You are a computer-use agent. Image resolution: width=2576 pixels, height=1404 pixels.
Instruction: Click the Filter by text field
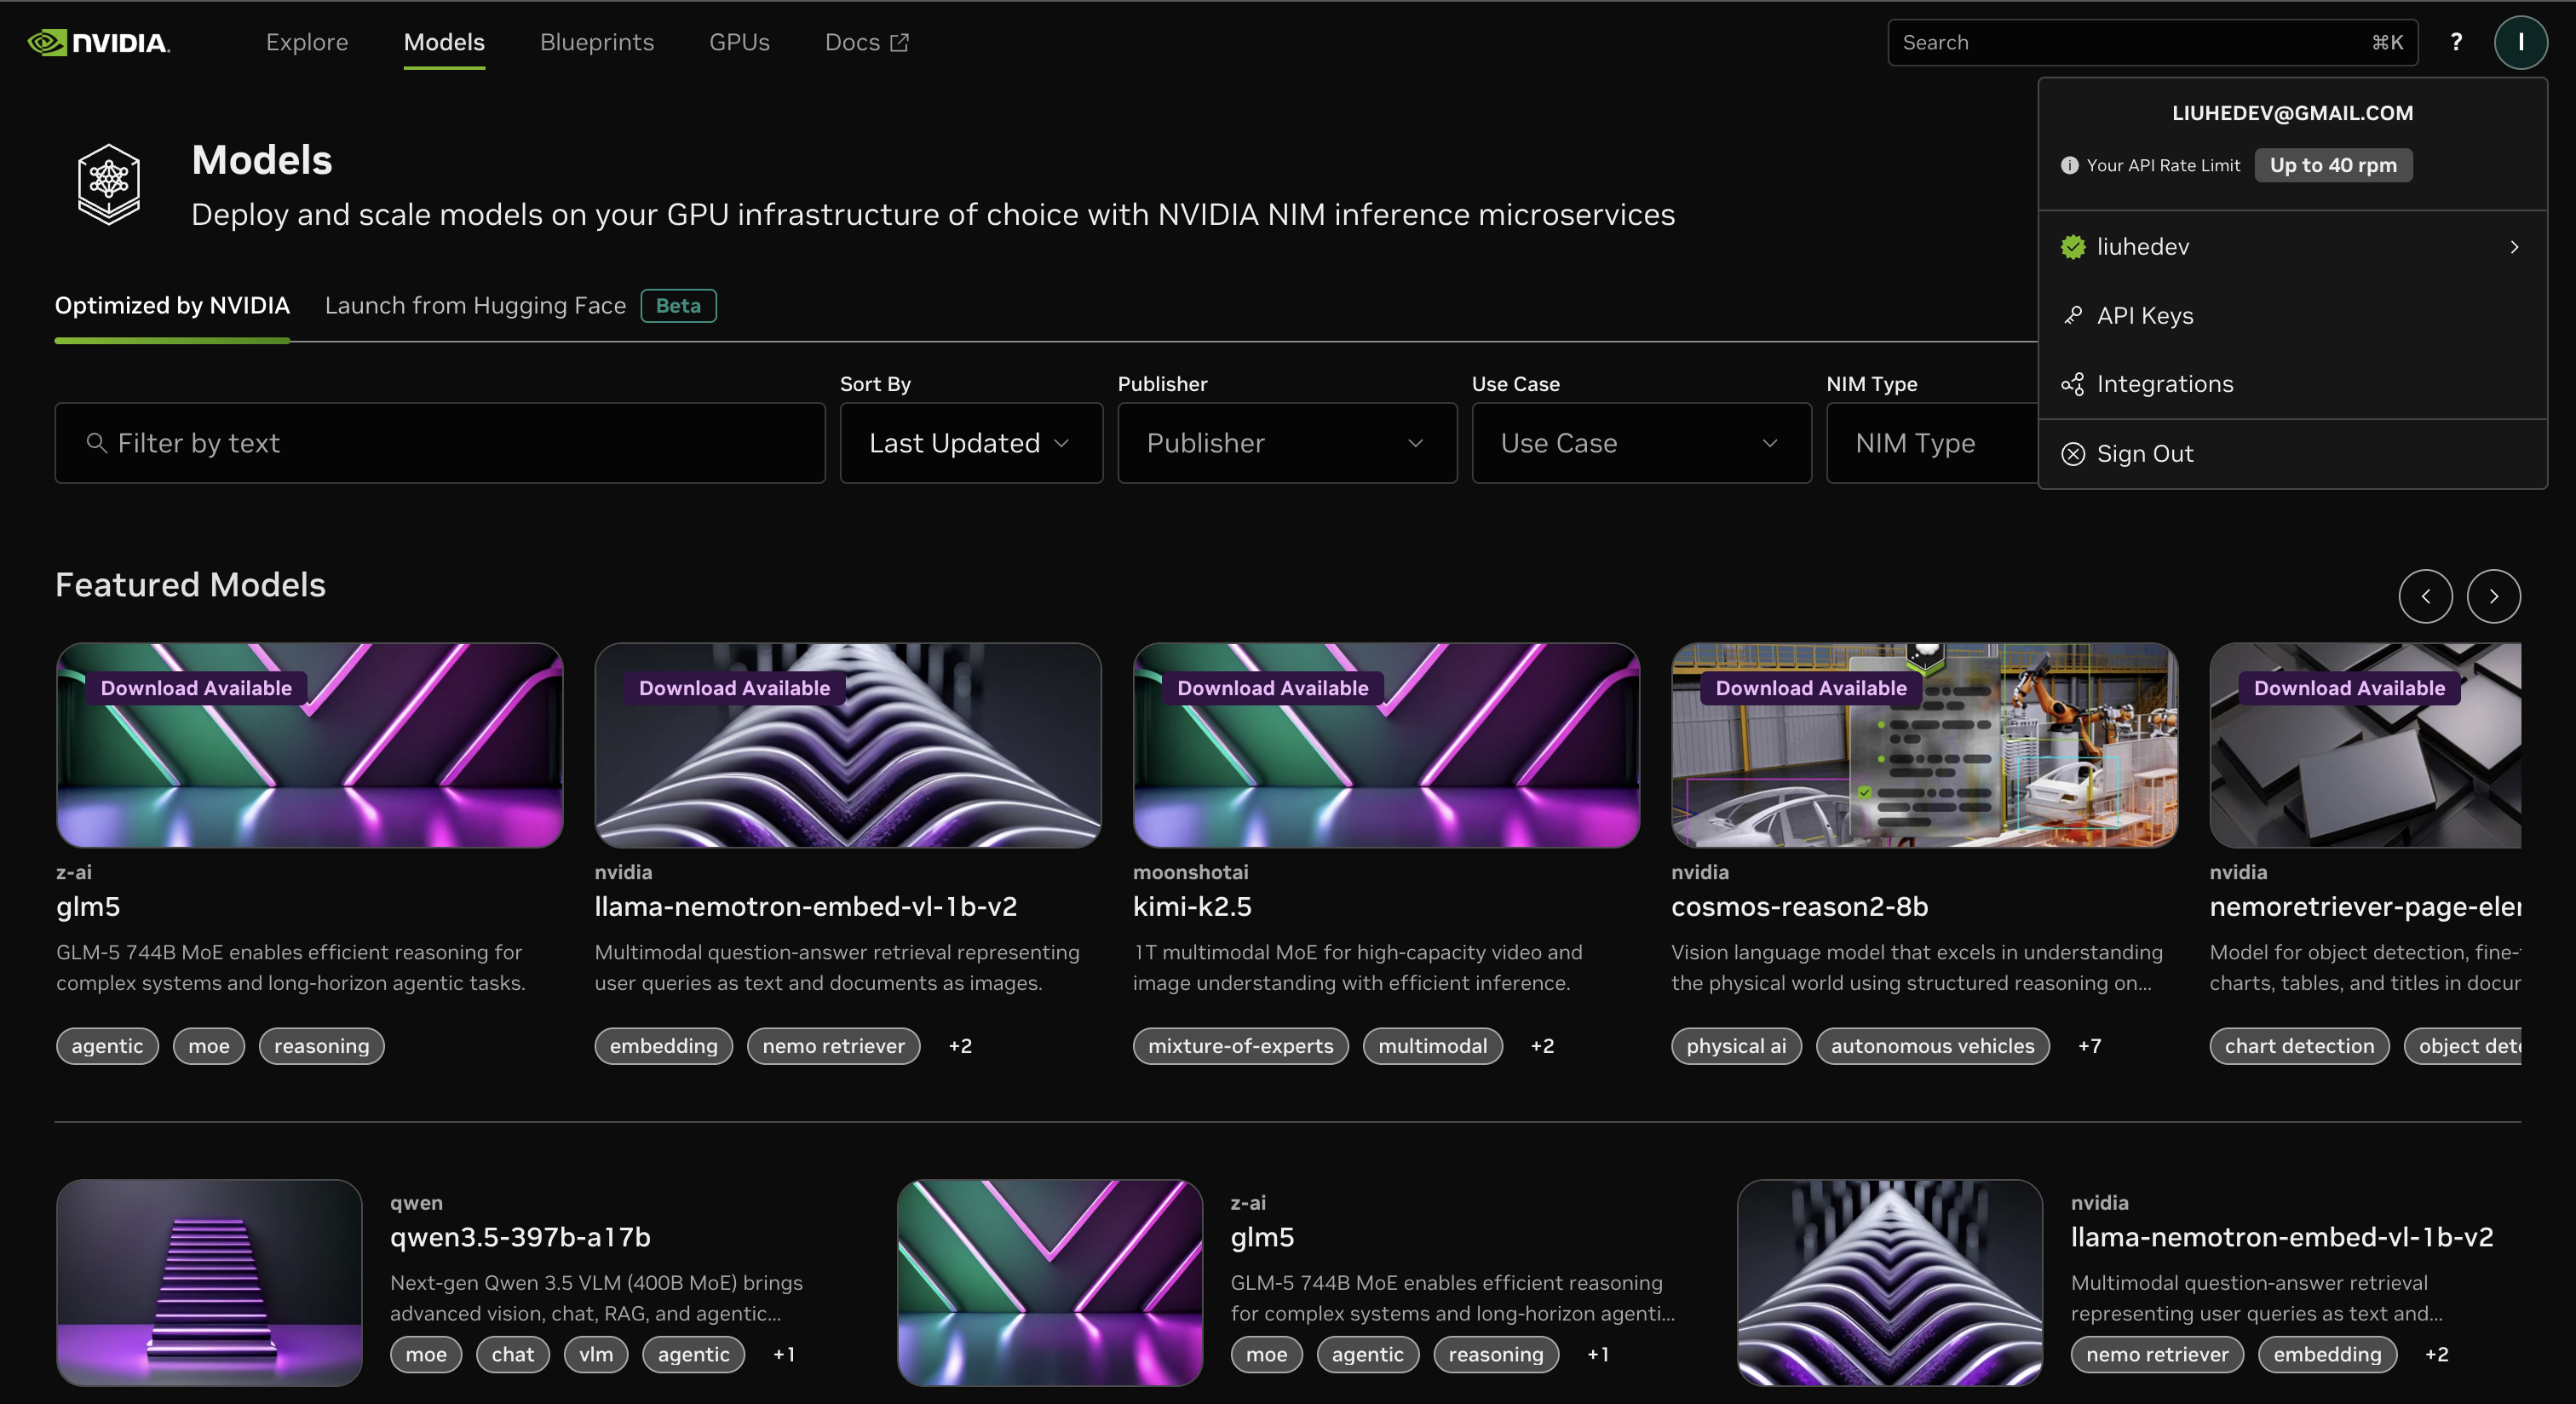pos(440,443)
